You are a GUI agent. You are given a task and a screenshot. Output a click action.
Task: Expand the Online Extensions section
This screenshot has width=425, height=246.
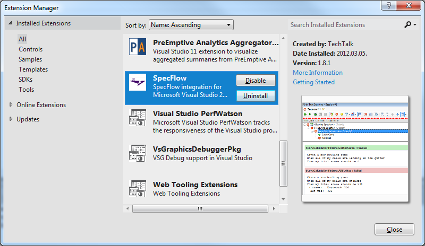pyautogui.click(x=11, y=104)
